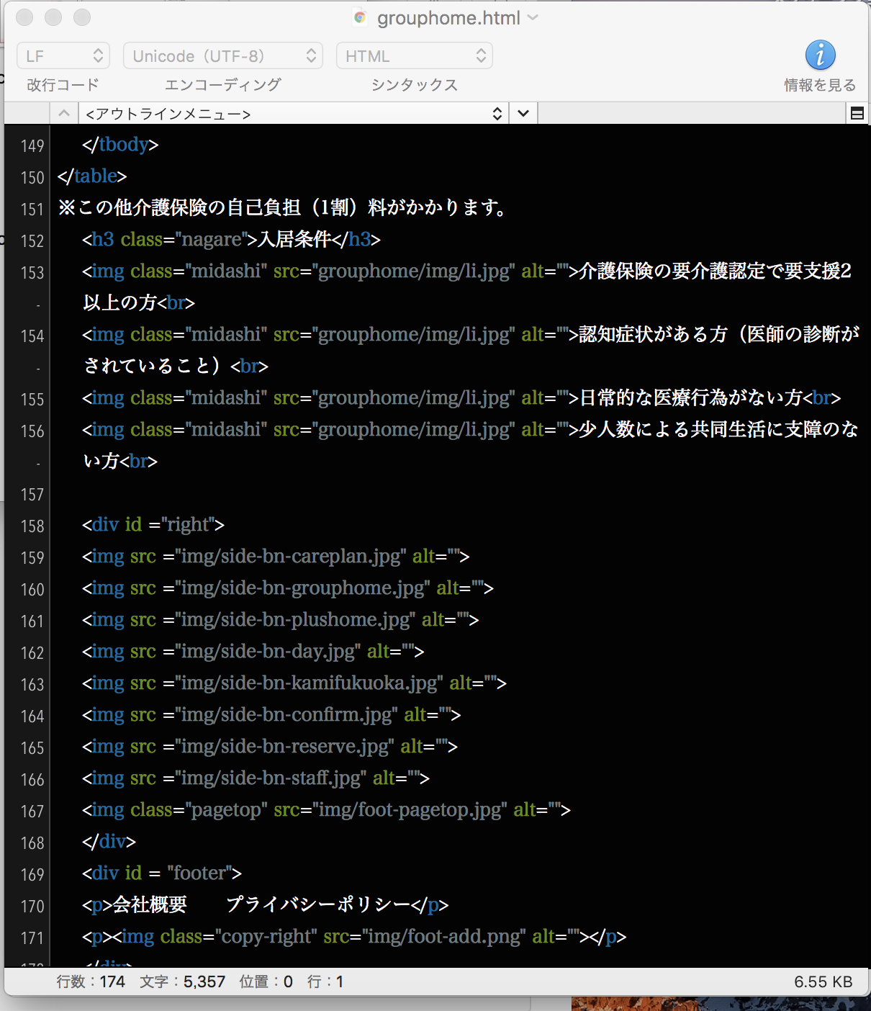
Task: Click the 6.55 KB file size in status bar
Action: tap(823, 982)
